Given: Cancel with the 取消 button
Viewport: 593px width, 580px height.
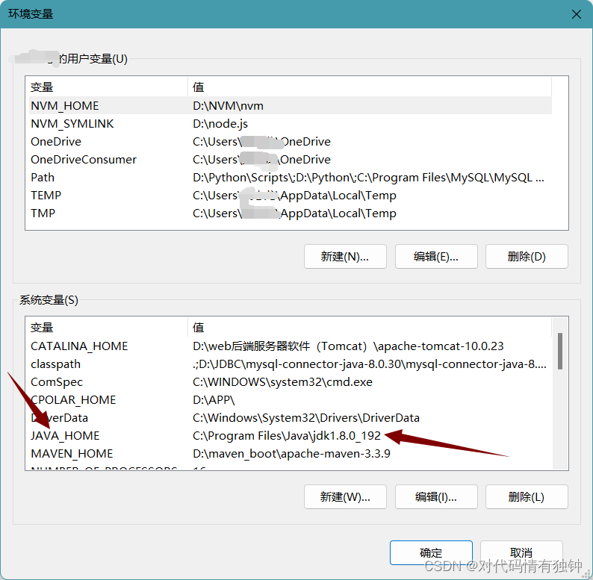Looking at the screenshot, I should tap(521, 553).
